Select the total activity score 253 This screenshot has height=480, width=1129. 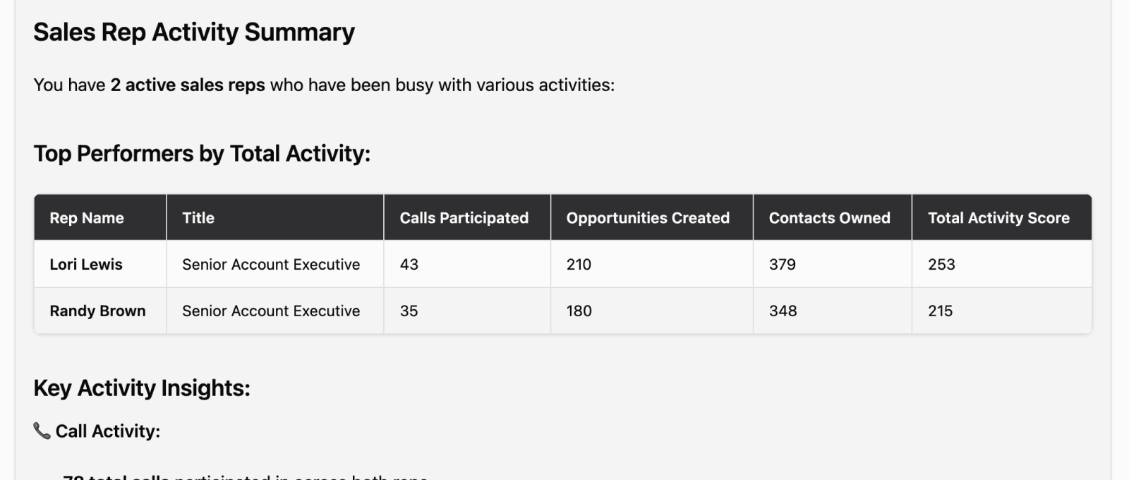(941, 264)
